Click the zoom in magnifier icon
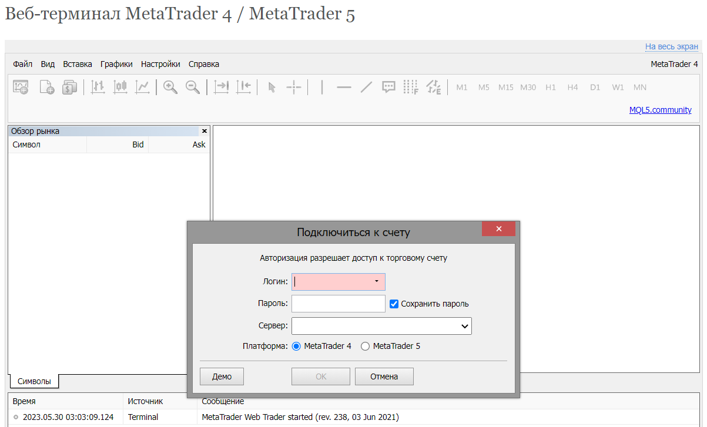Viewport: 707px width, 427px height. pos(170,87)
